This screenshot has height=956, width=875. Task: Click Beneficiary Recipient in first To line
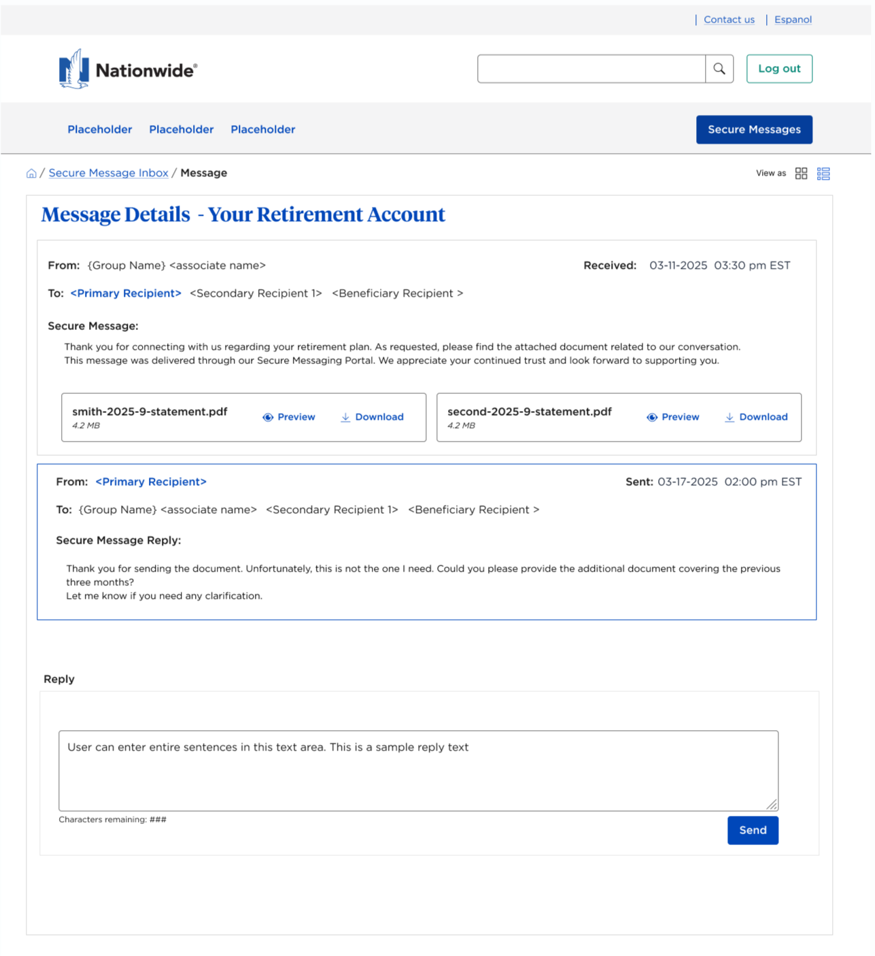398,293
